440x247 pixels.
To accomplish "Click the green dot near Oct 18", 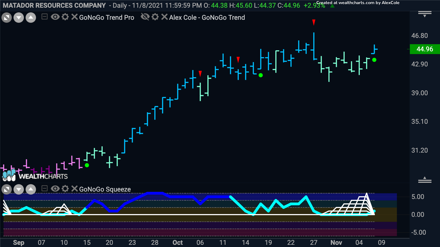I will pos(261,75).
